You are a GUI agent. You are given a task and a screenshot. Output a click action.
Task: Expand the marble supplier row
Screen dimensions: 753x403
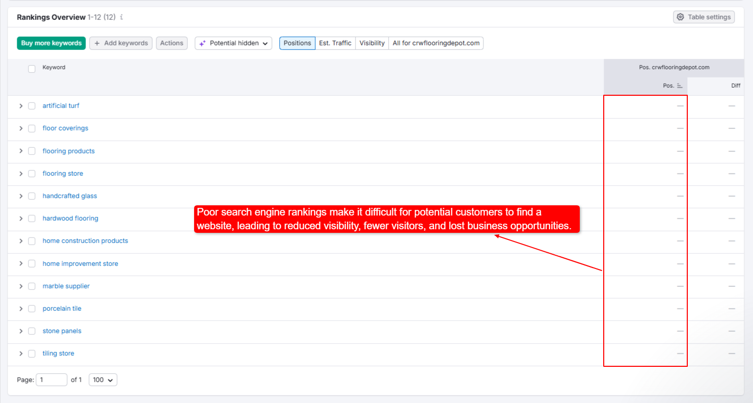tap(21, 286)
